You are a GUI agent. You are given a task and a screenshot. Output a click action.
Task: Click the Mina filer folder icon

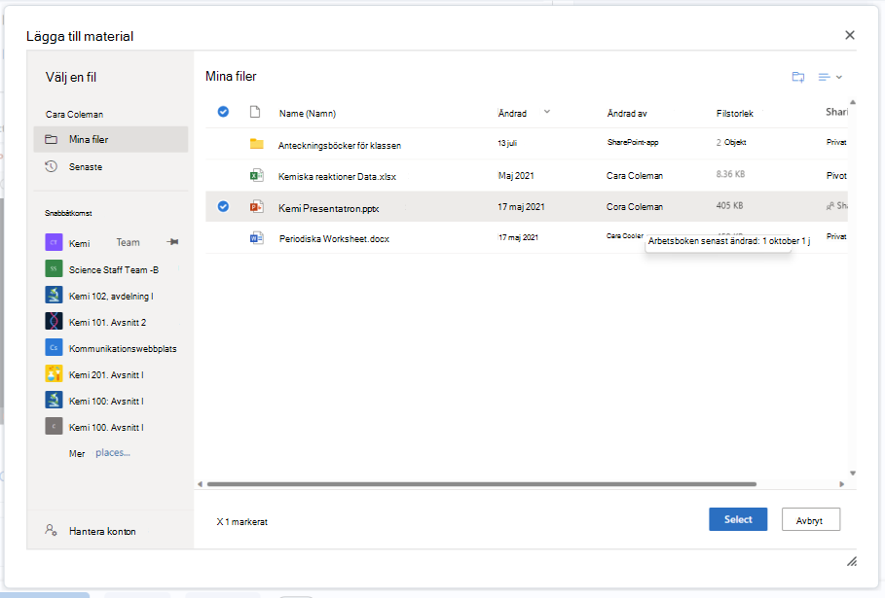(x=51, y=139)
